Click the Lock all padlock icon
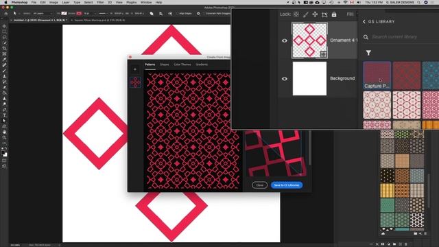The image size is (439, 247). click(x=334, y=14)
